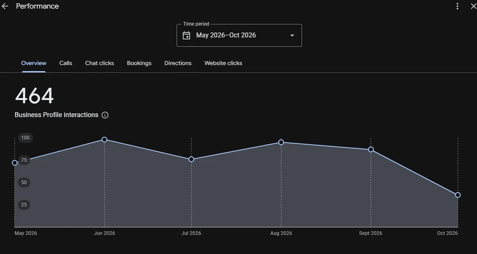Click the Aug 2026 x-axis label
The width and height of the screenshot is (477, 254).
(281, 233)
